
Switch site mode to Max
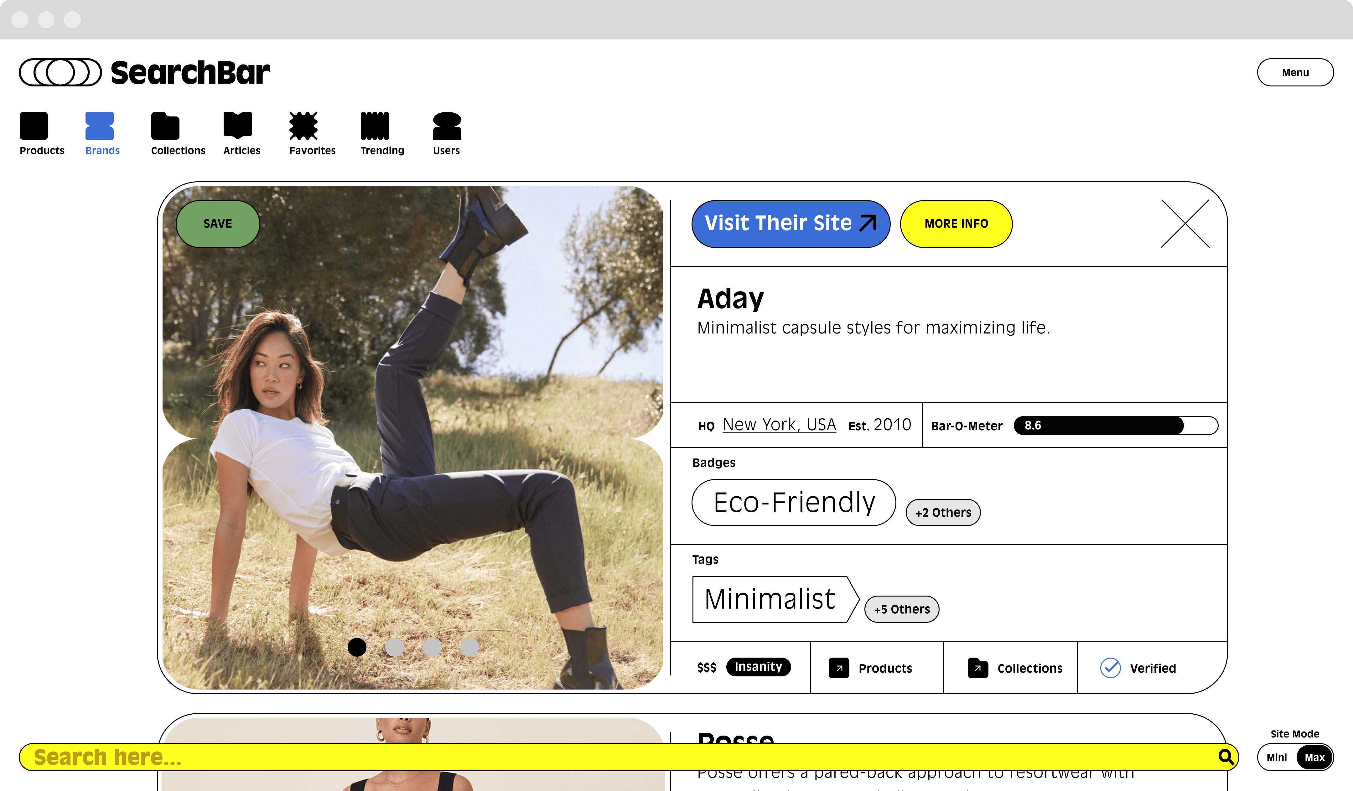tap(1314, 757)
